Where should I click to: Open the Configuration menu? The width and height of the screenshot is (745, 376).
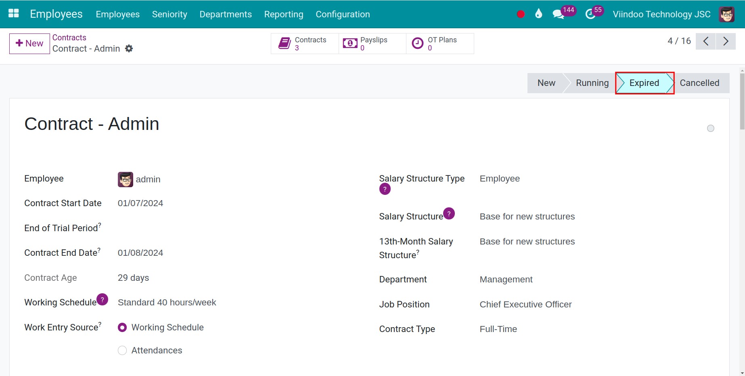coord(343,14)
